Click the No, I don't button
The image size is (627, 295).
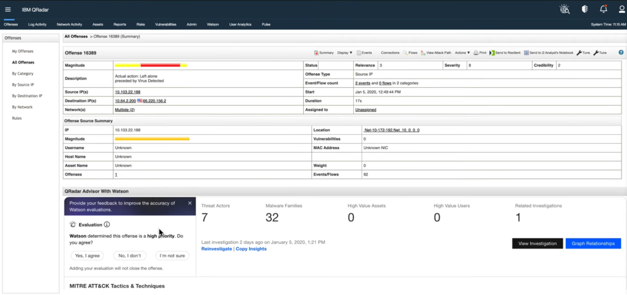[x=130, y=255]
